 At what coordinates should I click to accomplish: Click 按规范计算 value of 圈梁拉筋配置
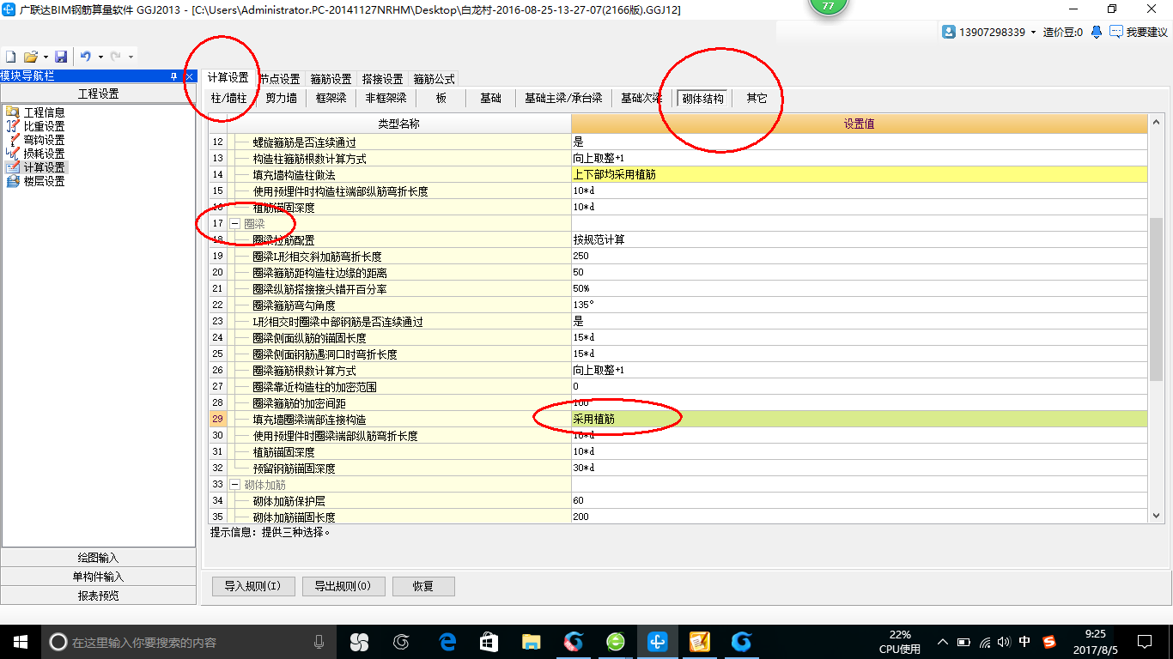859,240
